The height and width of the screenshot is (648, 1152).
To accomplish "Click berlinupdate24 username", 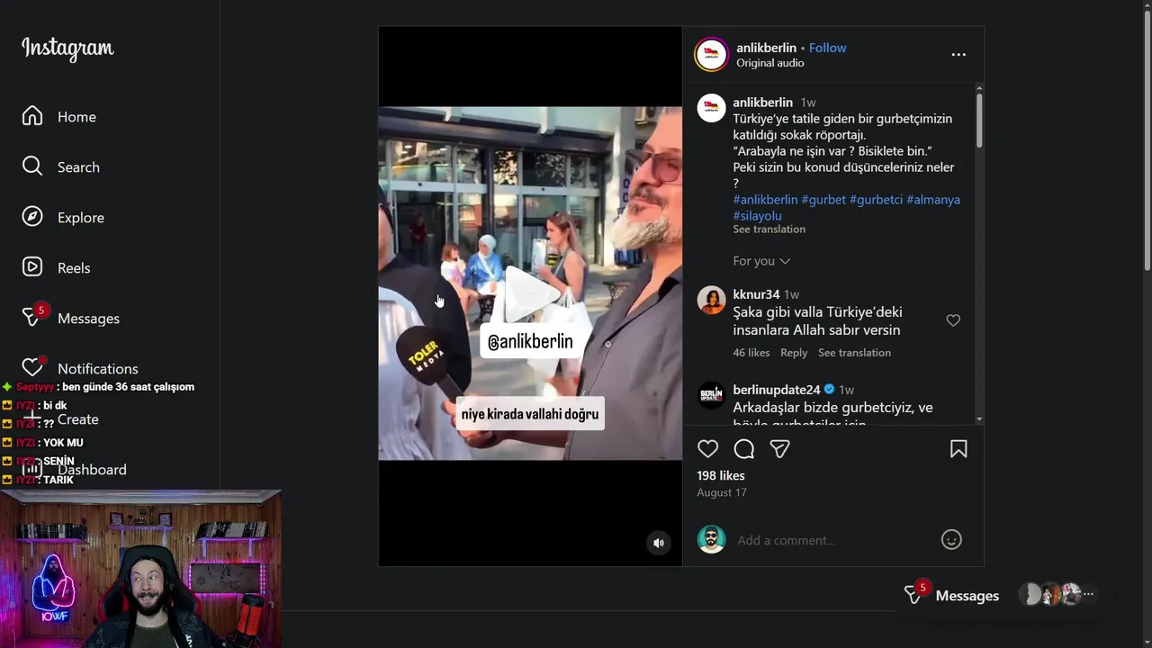I will [777, 390].
